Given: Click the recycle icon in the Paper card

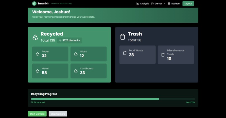Looking at the screenshot, I should tap(38, 54).
